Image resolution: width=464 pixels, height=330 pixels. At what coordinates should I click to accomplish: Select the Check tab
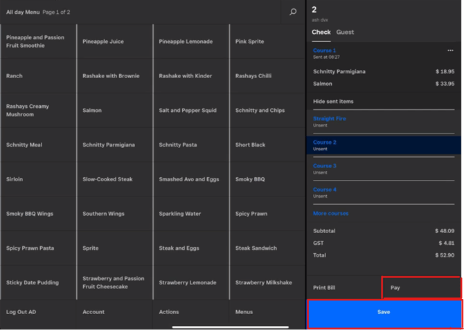pyautogui.click(x=321, y=32)
